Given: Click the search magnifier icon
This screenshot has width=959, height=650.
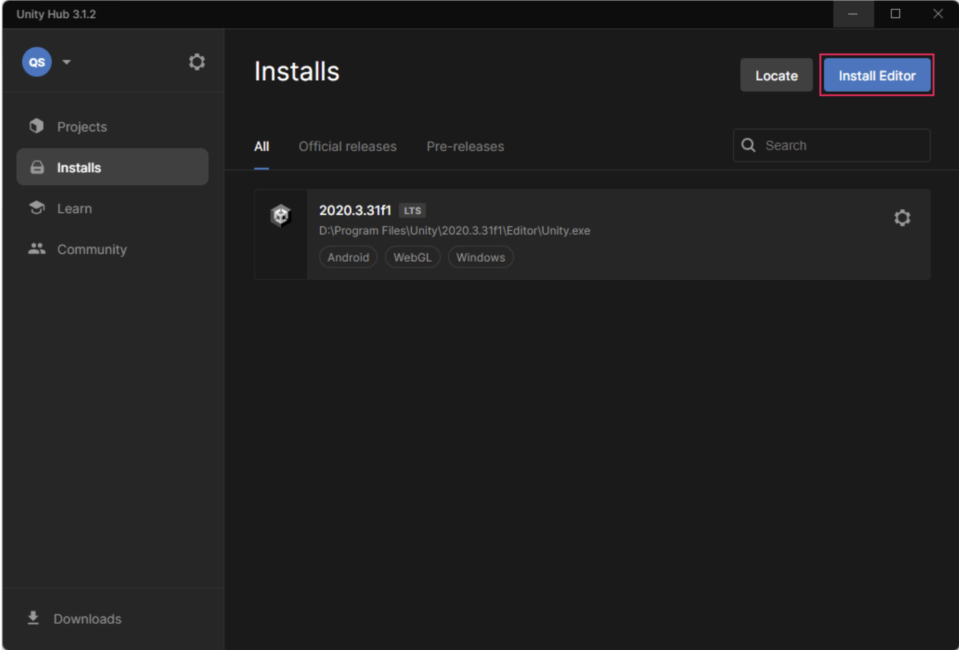Looking at the screenshot, I should click(748, 145).
